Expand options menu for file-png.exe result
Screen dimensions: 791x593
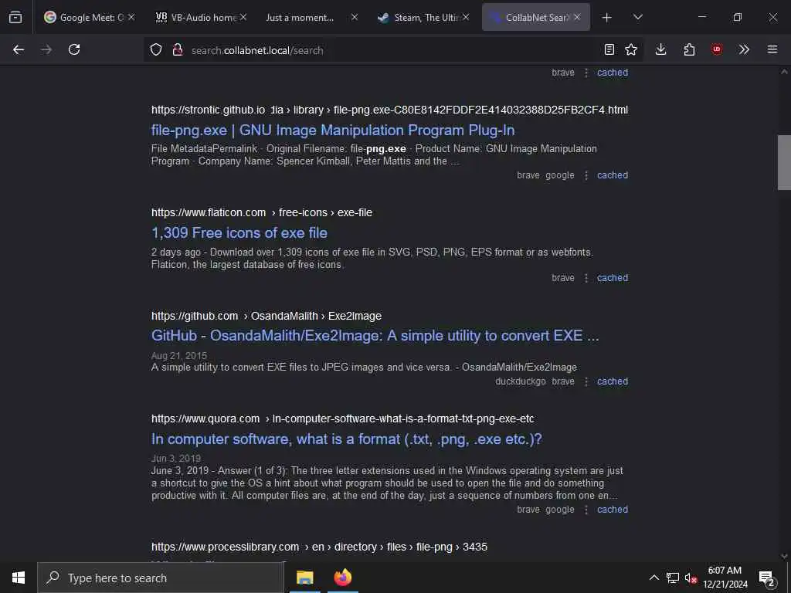(586, 175)
